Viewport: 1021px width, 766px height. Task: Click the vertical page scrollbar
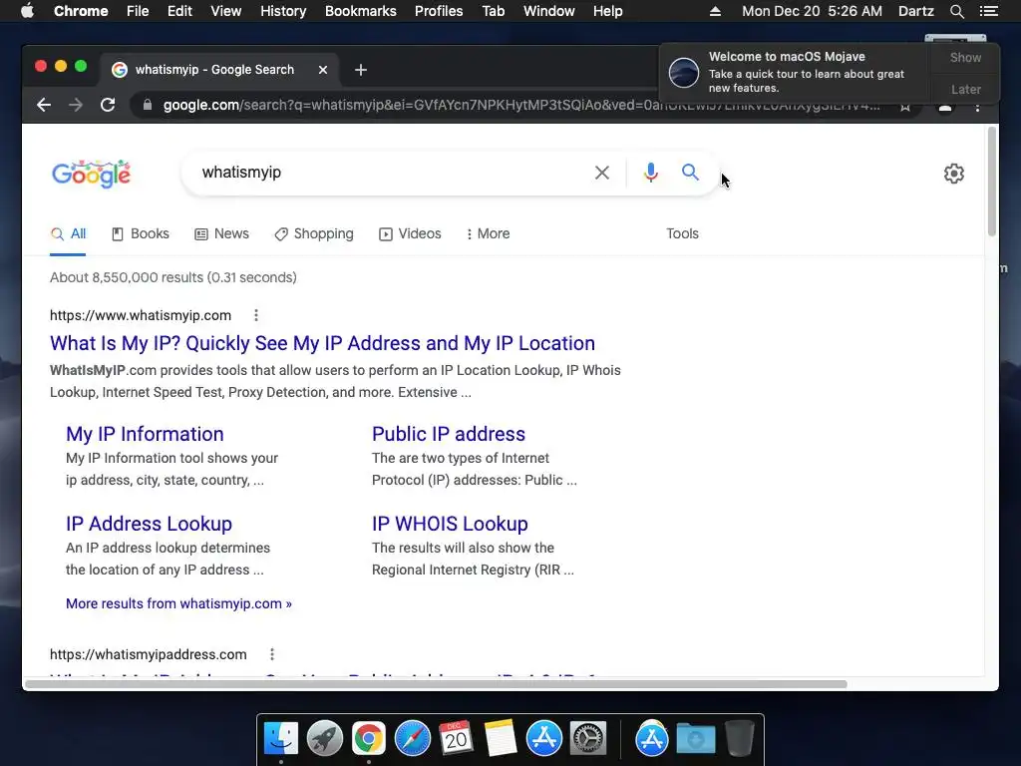992,183
